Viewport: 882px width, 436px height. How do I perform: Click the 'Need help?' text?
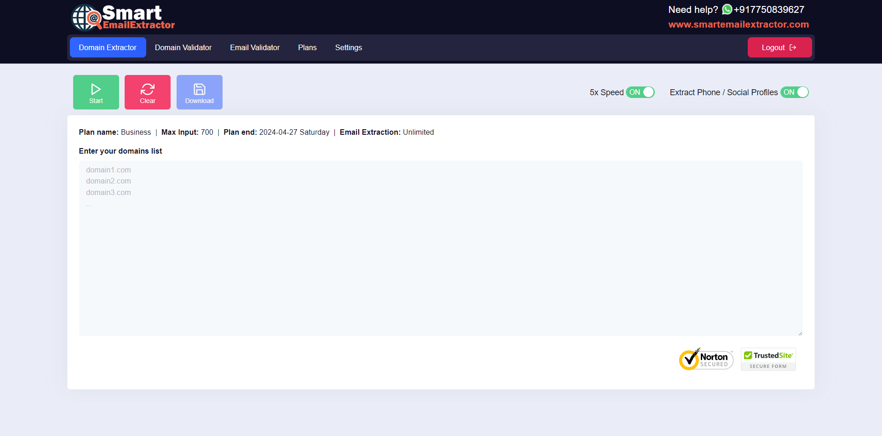coord(693,10)
